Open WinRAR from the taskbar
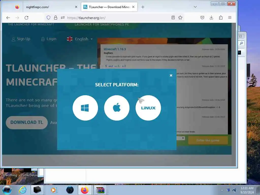The width and height of the screenshot is (260, 195). coord(100,190)
